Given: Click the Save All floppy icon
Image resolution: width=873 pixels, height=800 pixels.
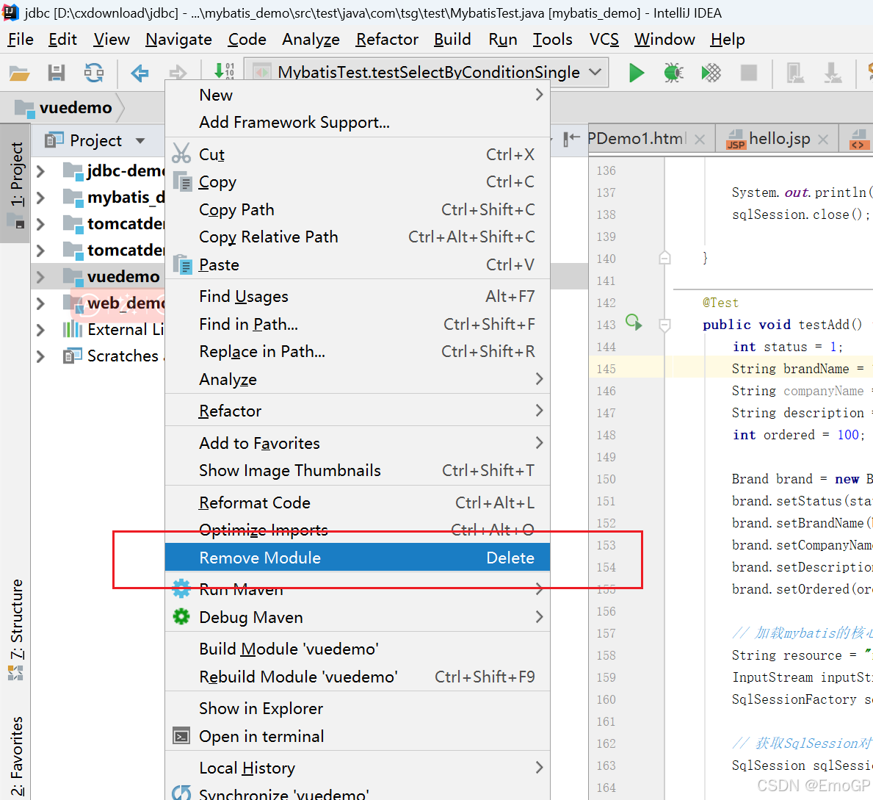Looking at the screenshot, I should click(x=57, y=73).
